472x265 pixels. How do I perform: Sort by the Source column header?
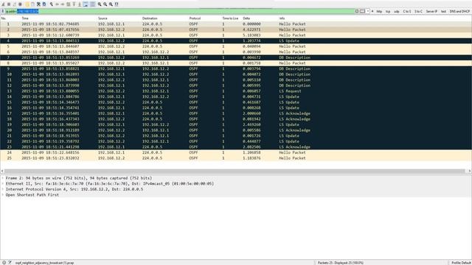(103, 18)
